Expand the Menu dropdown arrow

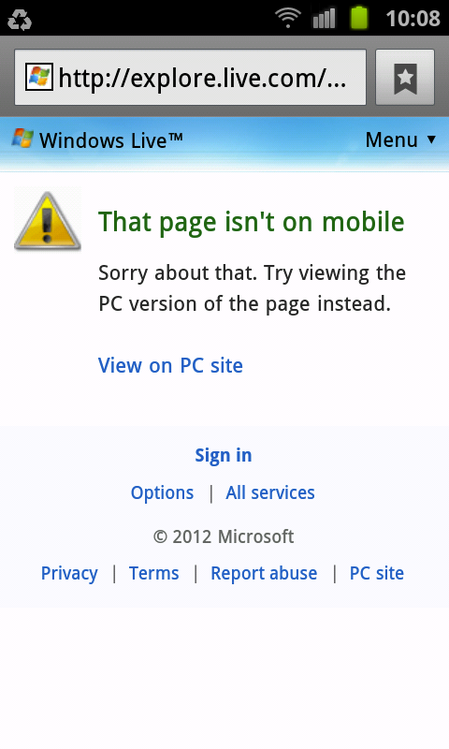point(431,140)
